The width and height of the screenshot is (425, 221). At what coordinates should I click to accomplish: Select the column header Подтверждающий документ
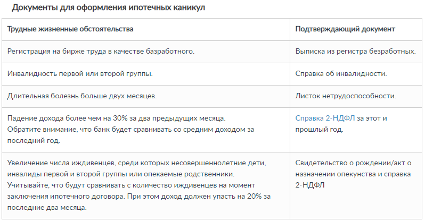pos(345,29)
